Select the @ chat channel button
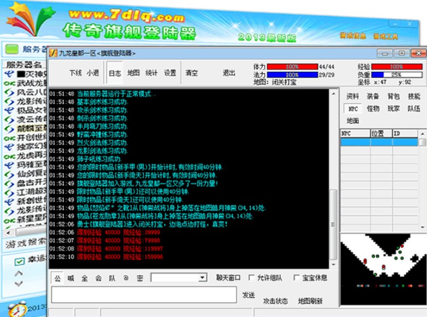Viewport: 427px width, 317px height. (x=126, y=278)
